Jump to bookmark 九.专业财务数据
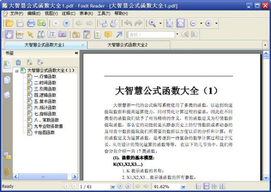The height and width of the screenshot is (192, 271). [49, 126]
